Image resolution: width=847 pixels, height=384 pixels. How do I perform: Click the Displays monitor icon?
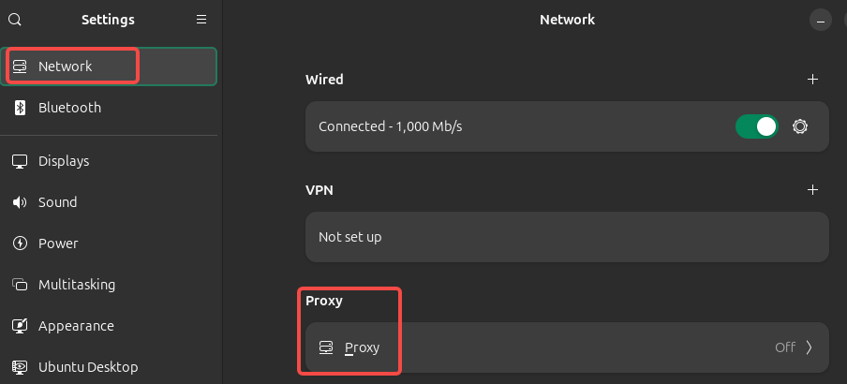(x=20, y=161)
